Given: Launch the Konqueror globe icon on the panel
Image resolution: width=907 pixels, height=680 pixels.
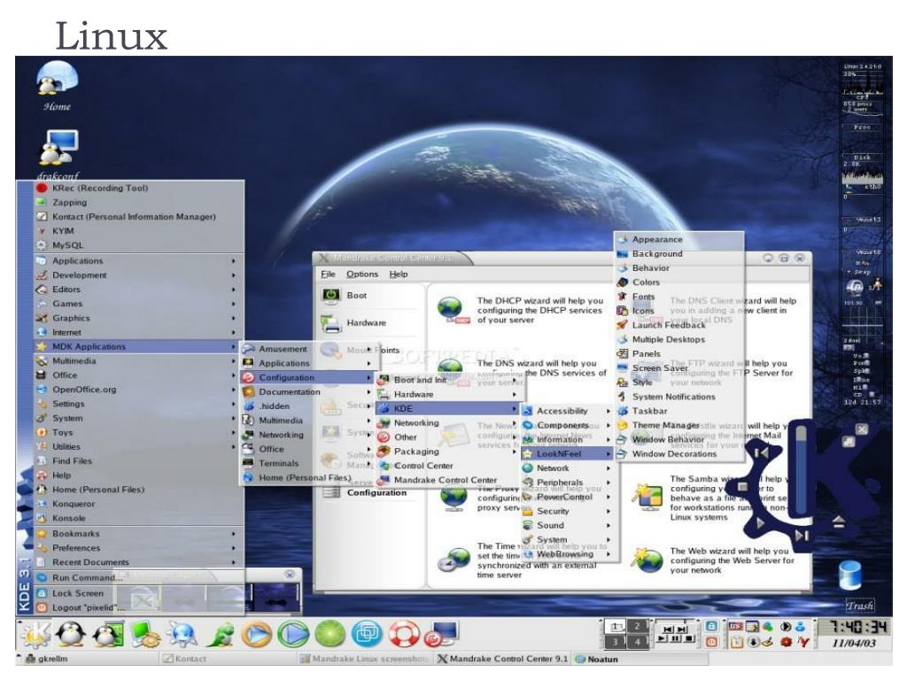Looking at the screenshot, I should click(182, 634).
